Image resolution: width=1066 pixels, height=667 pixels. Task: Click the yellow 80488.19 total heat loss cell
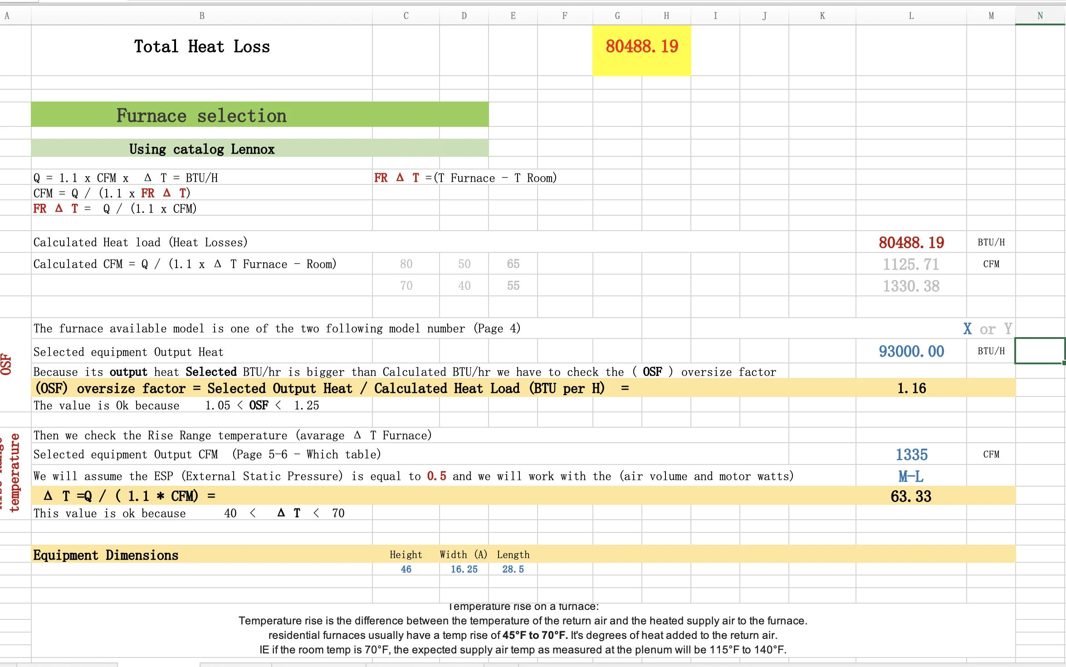(642, 50)
